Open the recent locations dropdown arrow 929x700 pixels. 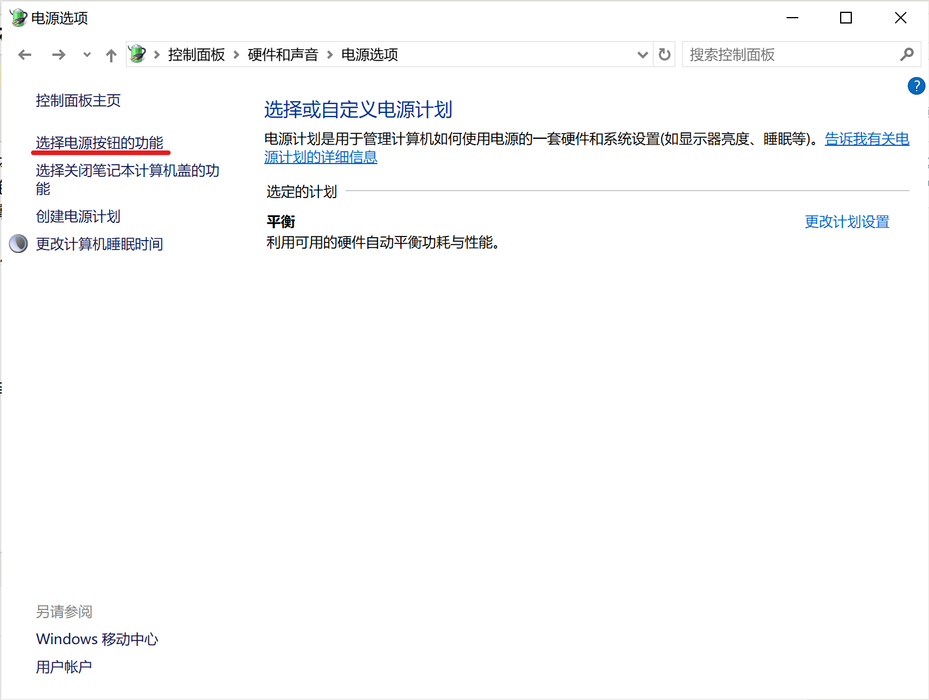tap(87, 55)
